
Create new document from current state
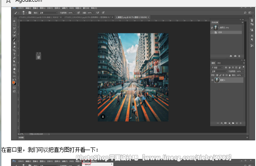coord(231,56)
